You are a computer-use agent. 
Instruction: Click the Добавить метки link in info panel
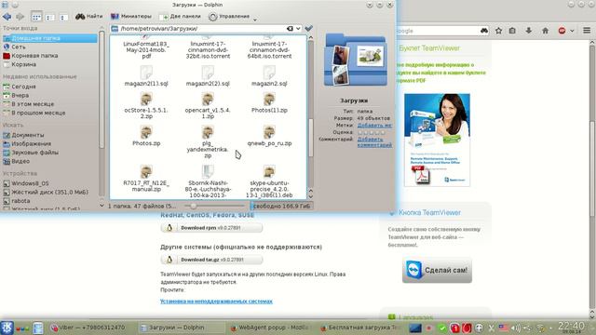coord(374,125)
